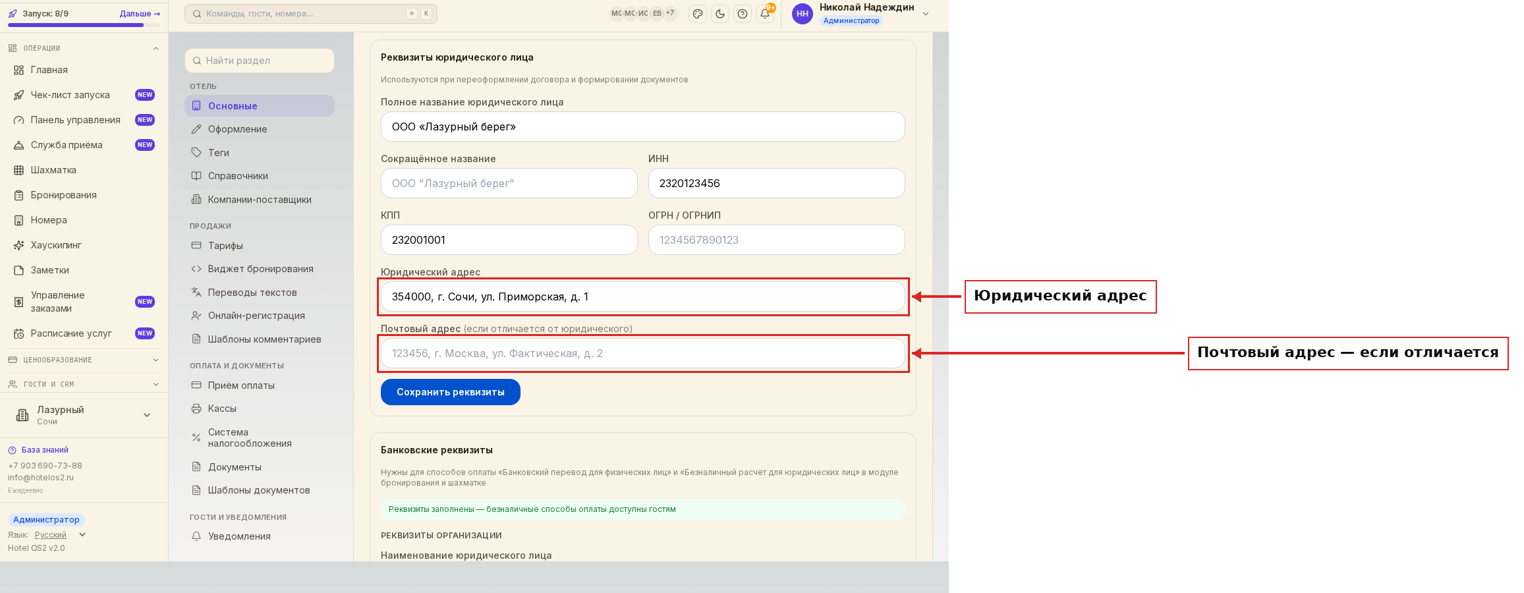Click the Панель управления gauge icon
Viewport: 1524px width, 593px height.
click(x=19, y=120)
